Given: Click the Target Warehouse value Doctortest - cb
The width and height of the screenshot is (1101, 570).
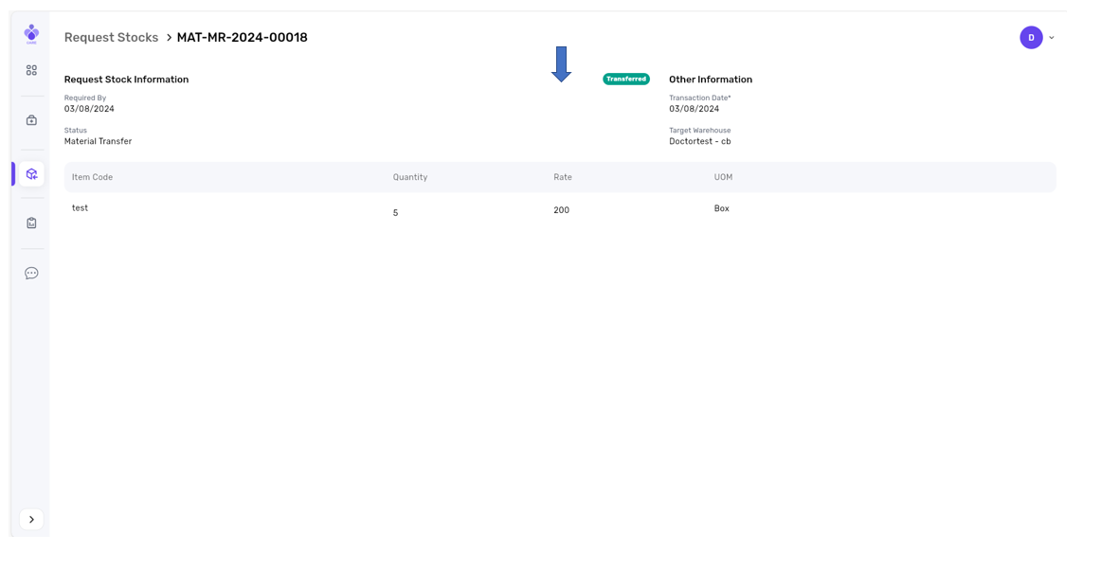Looking at the screenshot, I should (699, 141).
